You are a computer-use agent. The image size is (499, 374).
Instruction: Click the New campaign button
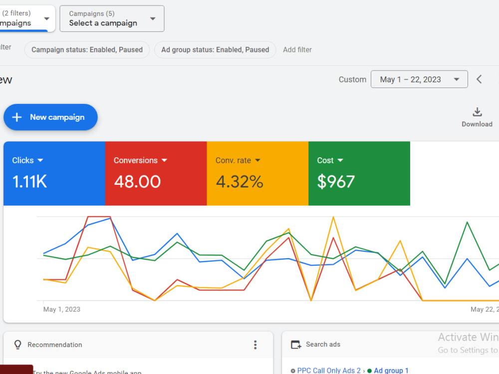[x=50, y=117]
